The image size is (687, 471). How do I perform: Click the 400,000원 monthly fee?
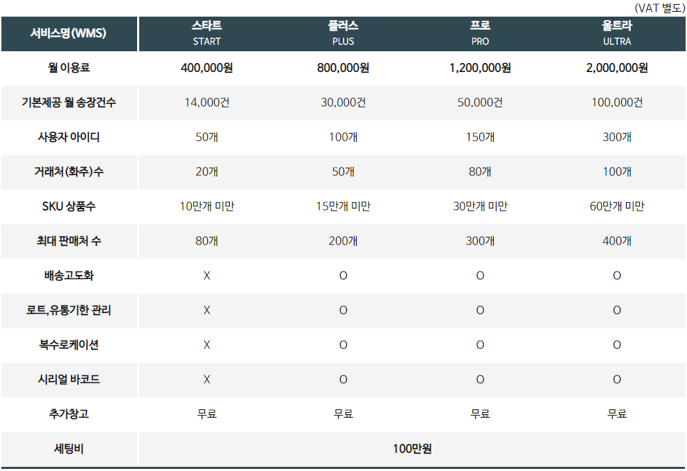[x=206, y=68]
